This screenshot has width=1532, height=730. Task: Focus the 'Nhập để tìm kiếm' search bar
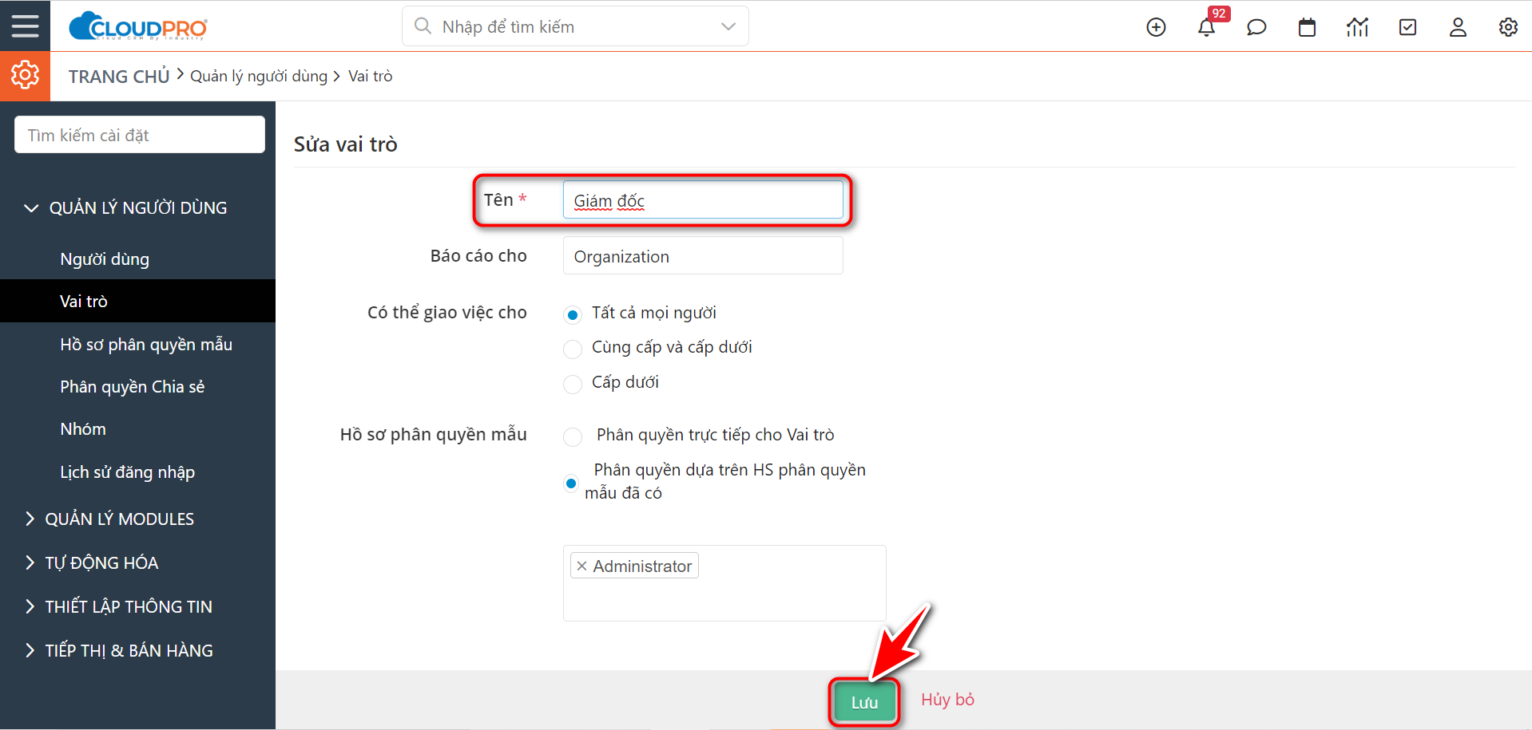pos(575,26)
